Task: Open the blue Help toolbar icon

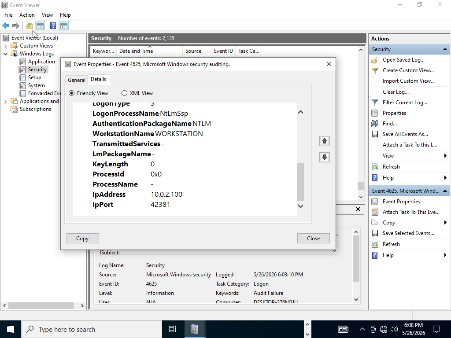Action: (x=53, y=26)
